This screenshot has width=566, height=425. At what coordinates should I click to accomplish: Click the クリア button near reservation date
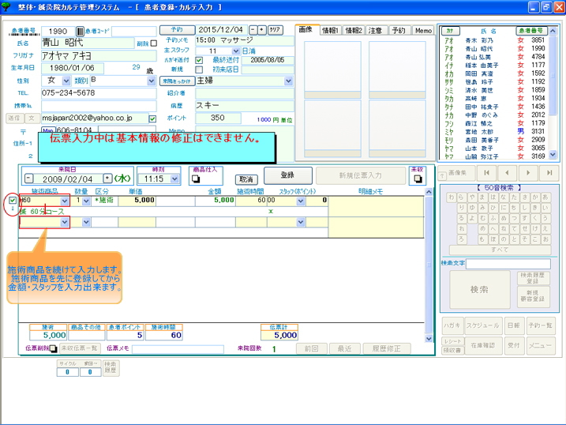coord(276,30)
